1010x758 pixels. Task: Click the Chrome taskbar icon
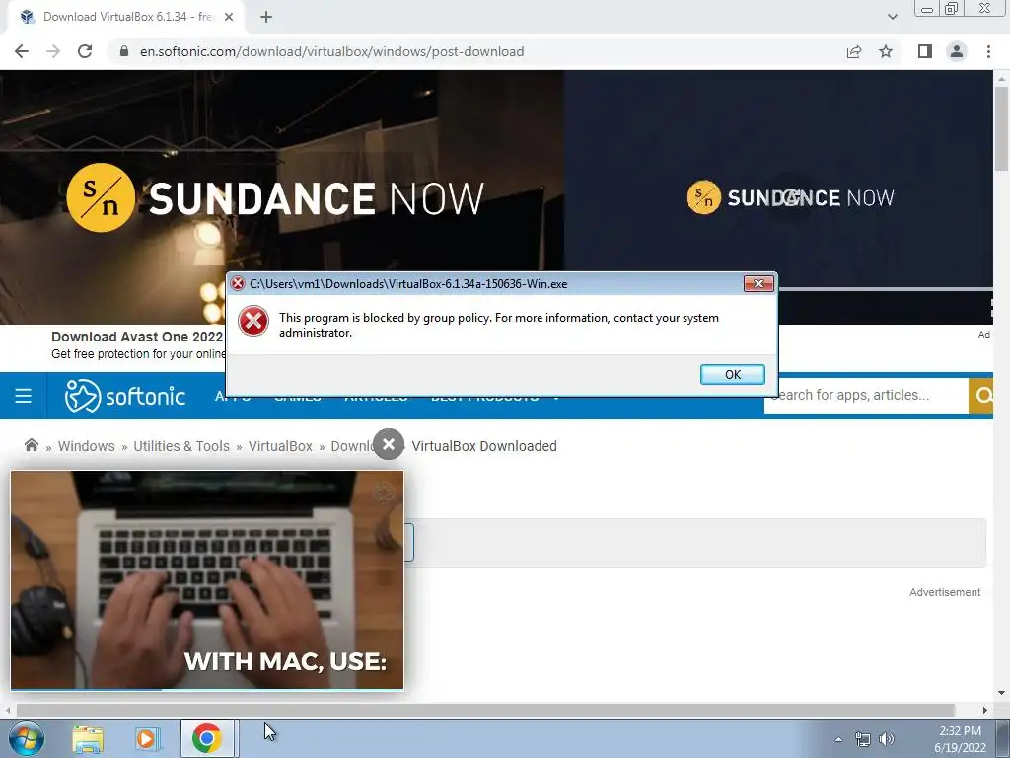(x=207, y=738)
